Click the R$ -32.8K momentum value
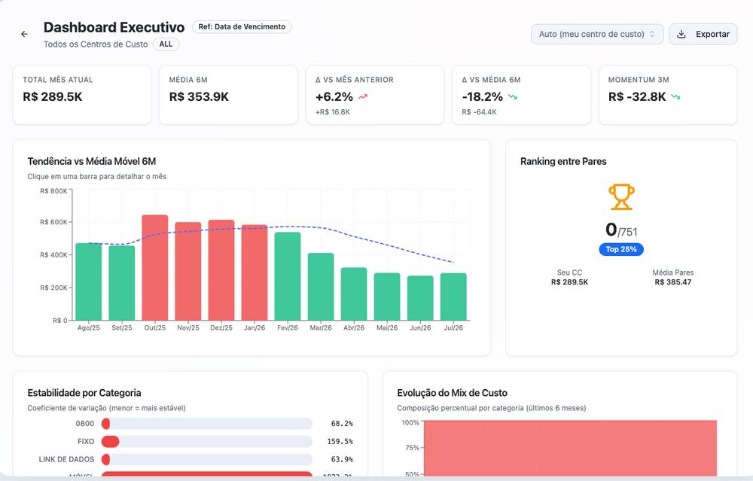 (x=637, y=97)
